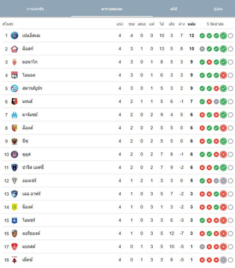
Task: Click the Metz crest in row 18
Action: (x=15, y=260)
